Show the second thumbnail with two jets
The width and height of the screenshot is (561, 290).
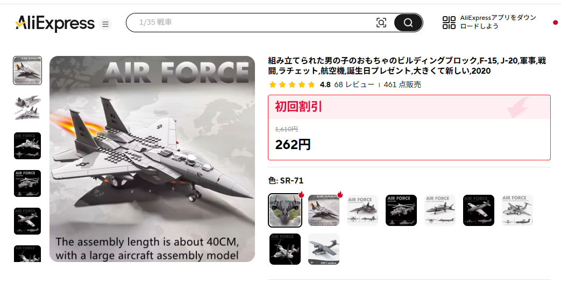coord(27,108)
